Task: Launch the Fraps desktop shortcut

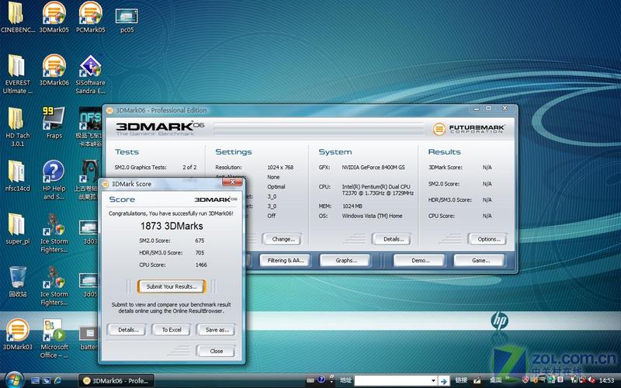Action: 54,123
